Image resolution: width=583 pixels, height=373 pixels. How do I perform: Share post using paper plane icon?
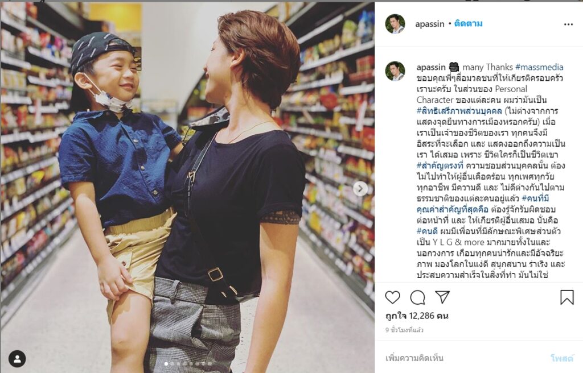(442, 297)
